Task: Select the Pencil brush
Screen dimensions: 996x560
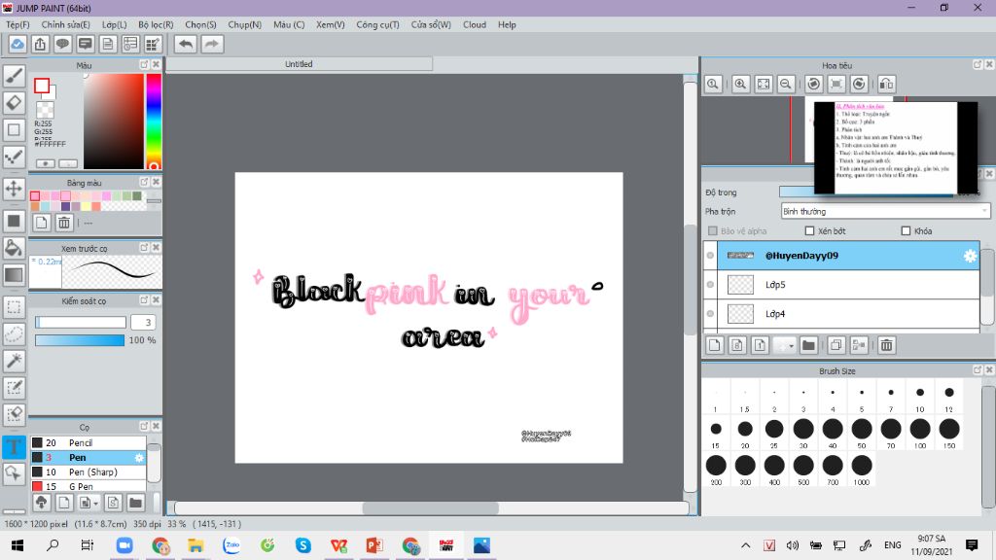Action: tap(89, 442)
